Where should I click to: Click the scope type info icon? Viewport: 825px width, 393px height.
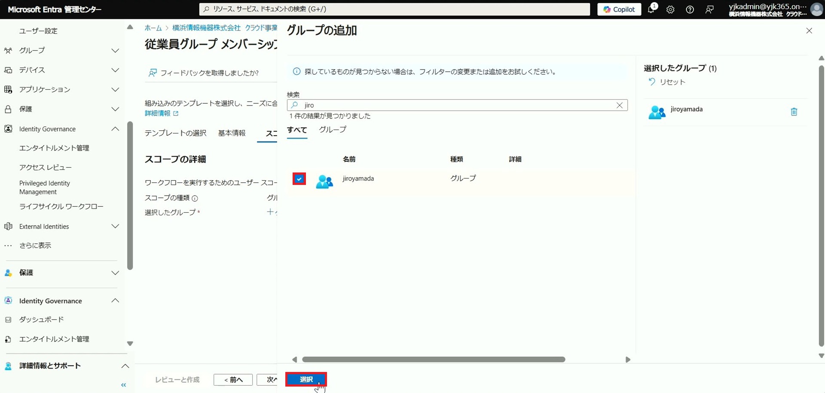[x=195, y=198]
